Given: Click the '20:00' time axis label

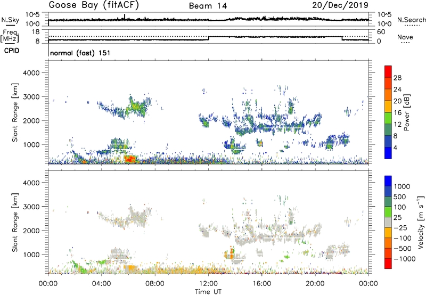Looking at the screenshot, I should [x=315, y=284].
